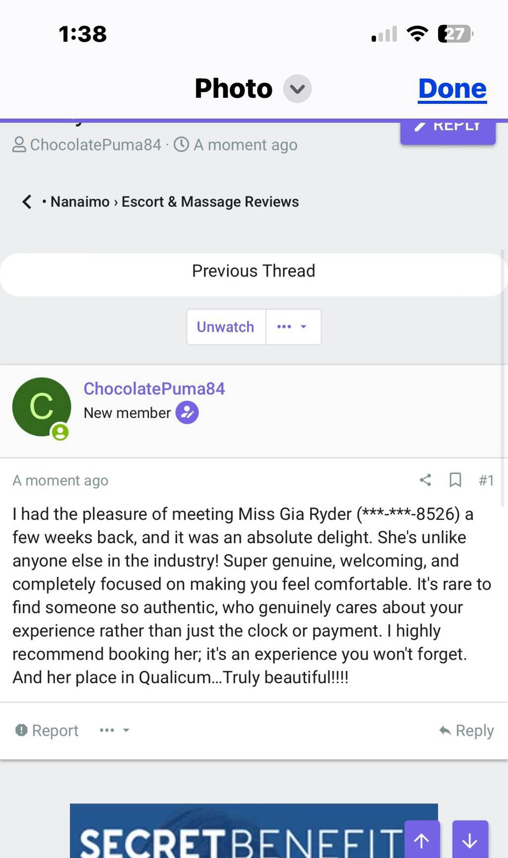Open the post actions dropdown beside Report
This screenshot has width=508, height=858.
tap(115, 730)
